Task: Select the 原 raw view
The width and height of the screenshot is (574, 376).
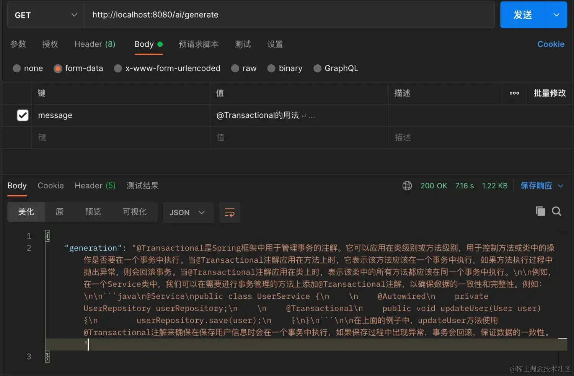Action: [x=59, y=212]
